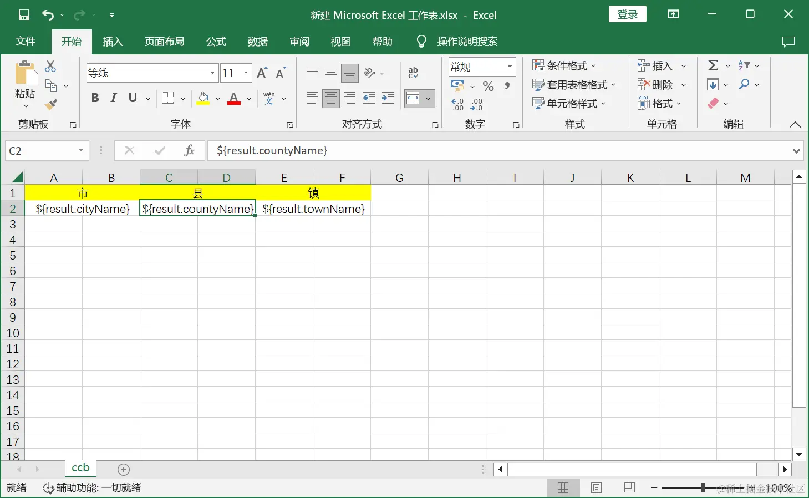
Task: Decrease font size with the smaller A
Action: click(x=281, y=73)
